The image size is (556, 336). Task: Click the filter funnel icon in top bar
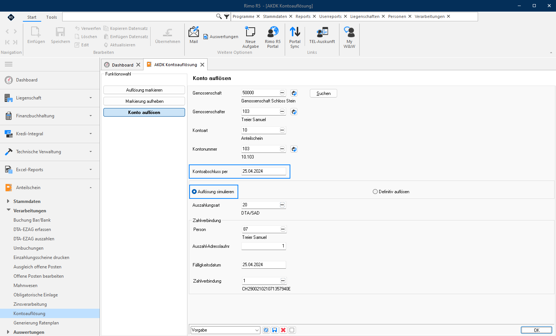pyautogui.click(x=227, y=16)
